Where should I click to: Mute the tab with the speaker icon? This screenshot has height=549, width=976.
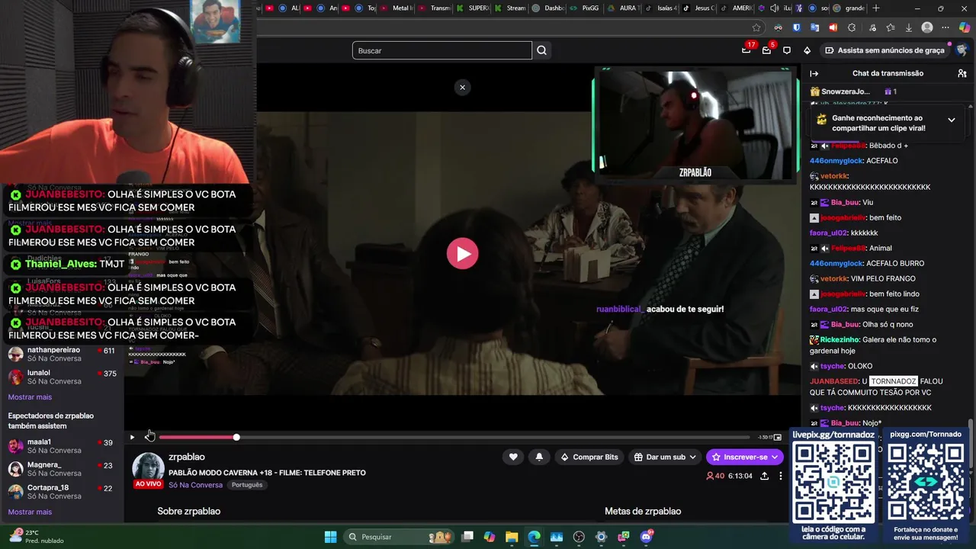pos(774,8)
